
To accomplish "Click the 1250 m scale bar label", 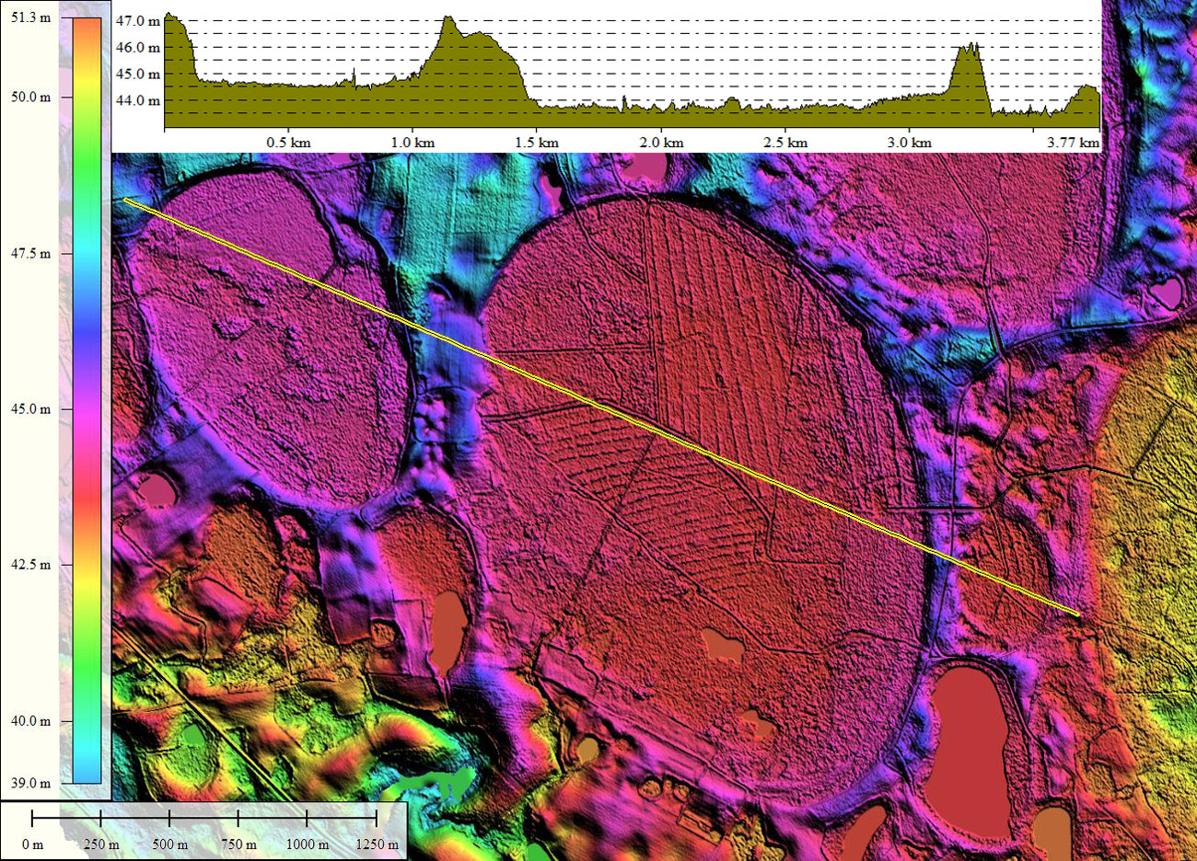I will [376, 844].
